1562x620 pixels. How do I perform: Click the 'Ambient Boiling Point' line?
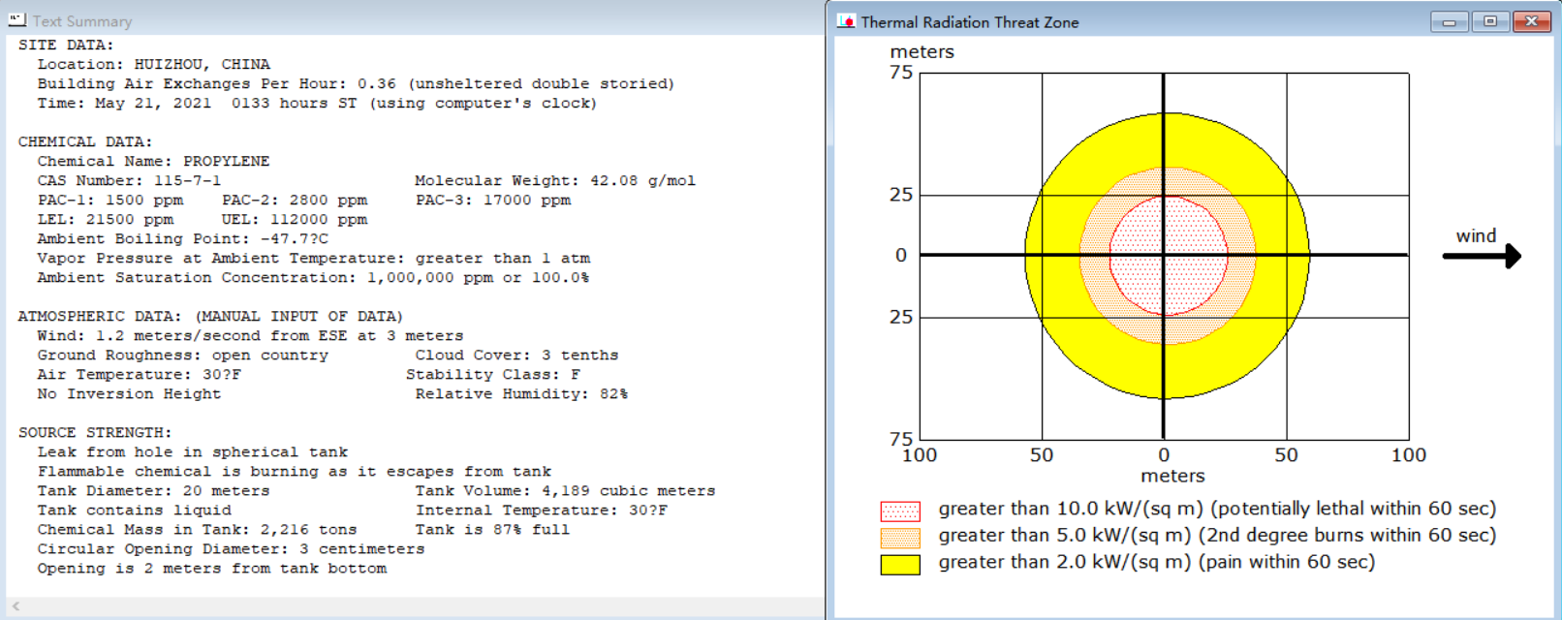[x=183, y=239]
